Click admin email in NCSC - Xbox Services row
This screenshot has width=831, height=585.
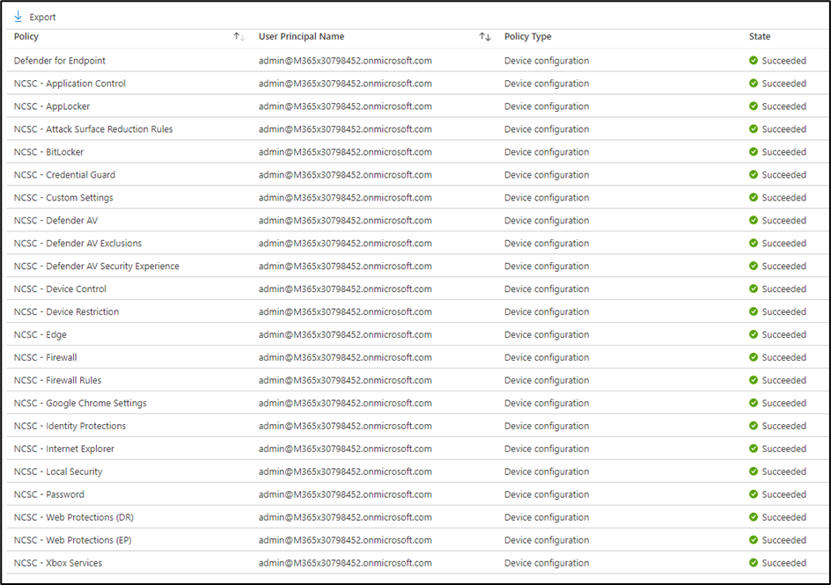click(345, 562)
